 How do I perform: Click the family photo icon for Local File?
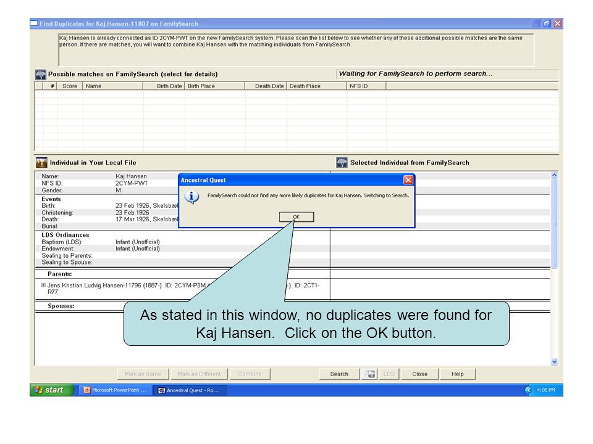(x=41, y=162)
